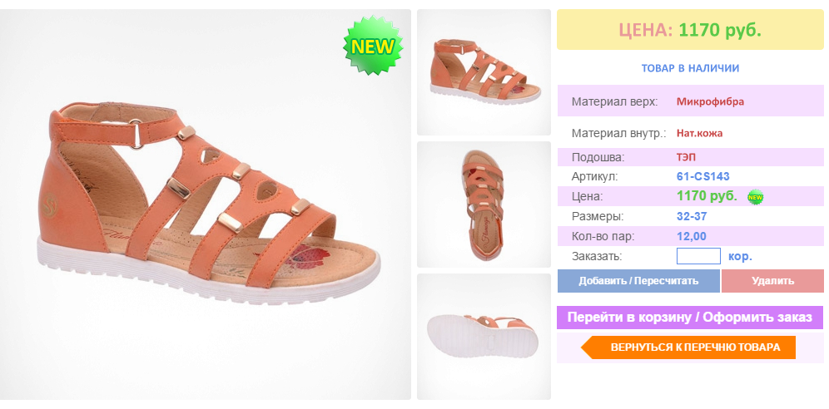Open Перейти в корзину / Оформить заказ

690,318
